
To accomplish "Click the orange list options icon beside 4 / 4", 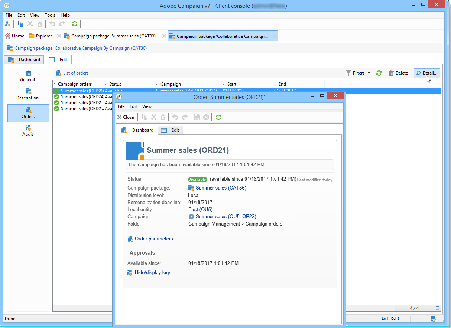I will click(x=438, y=308).
